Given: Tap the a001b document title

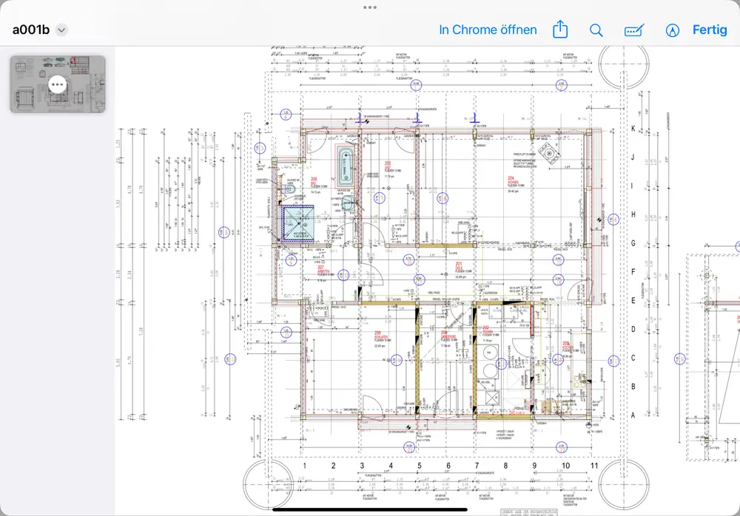Looking at the screenshot, I should coord(30,30).
